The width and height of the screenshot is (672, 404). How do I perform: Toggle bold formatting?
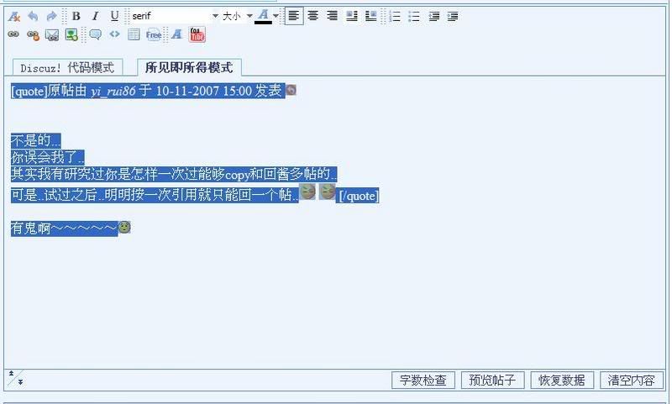(76, 16)
